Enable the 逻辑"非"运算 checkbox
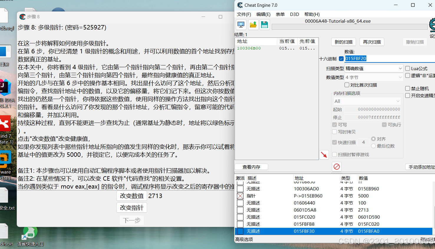 click(408, 75)
